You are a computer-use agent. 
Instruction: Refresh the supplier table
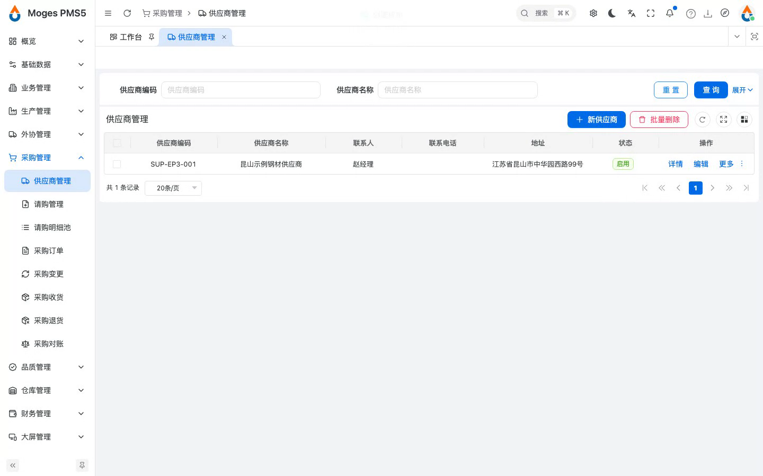click(702, 120)
